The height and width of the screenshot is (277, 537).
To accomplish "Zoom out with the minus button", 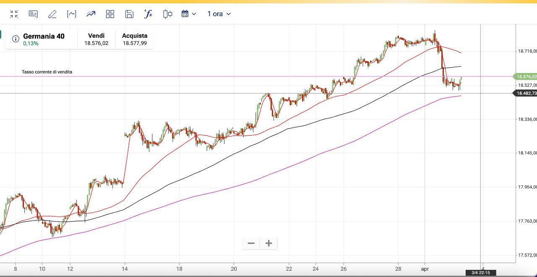I will coord(251,243).
